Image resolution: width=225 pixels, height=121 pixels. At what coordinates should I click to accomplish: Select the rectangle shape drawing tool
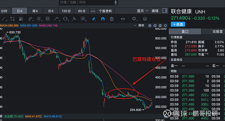coord(12,19)
